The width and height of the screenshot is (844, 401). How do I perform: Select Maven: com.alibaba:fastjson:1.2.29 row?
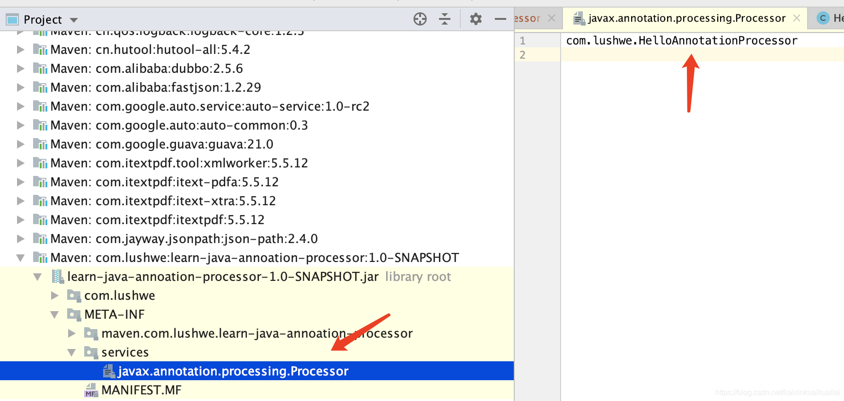(x=257, y=87)
